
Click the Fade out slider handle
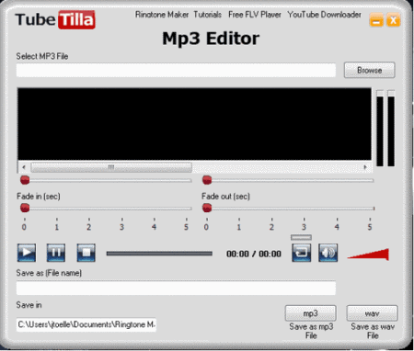tap(207, 208)
